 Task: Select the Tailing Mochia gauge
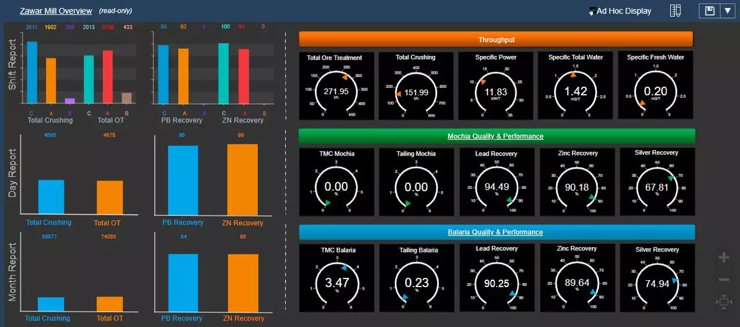pyautogui.click(x=416, y=182)
